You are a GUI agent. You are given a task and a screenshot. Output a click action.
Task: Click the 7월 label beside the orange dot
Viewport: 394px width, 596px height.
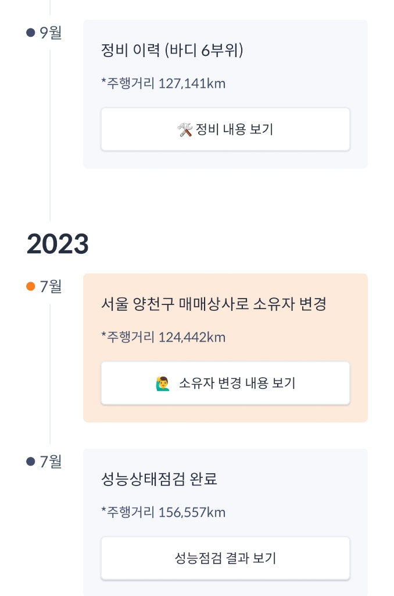[x=51, y=286]
